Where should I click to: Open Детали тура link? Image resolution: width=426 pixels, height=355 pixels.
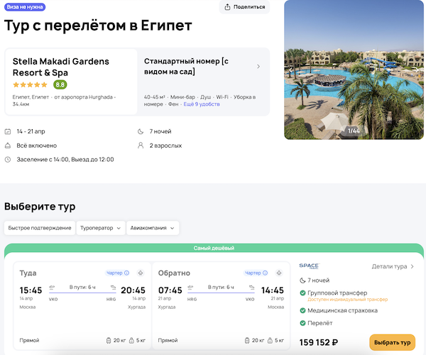393,267
